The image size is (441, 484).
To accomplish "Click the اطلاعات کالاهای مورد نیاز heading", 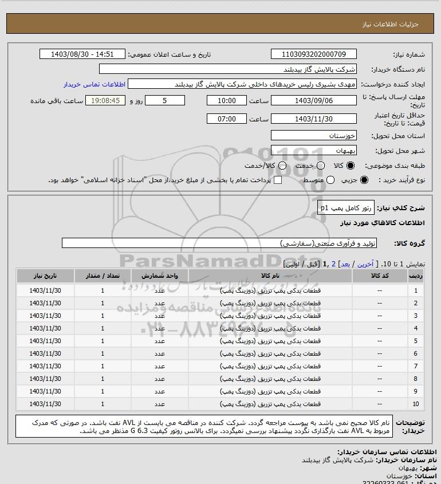I will tap(383, 223).
